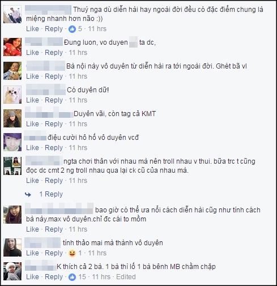The image size is (277, 286).
Task: Reply to the 'ngta chơi thân với nhau' comment
Action: click(54, 181)
